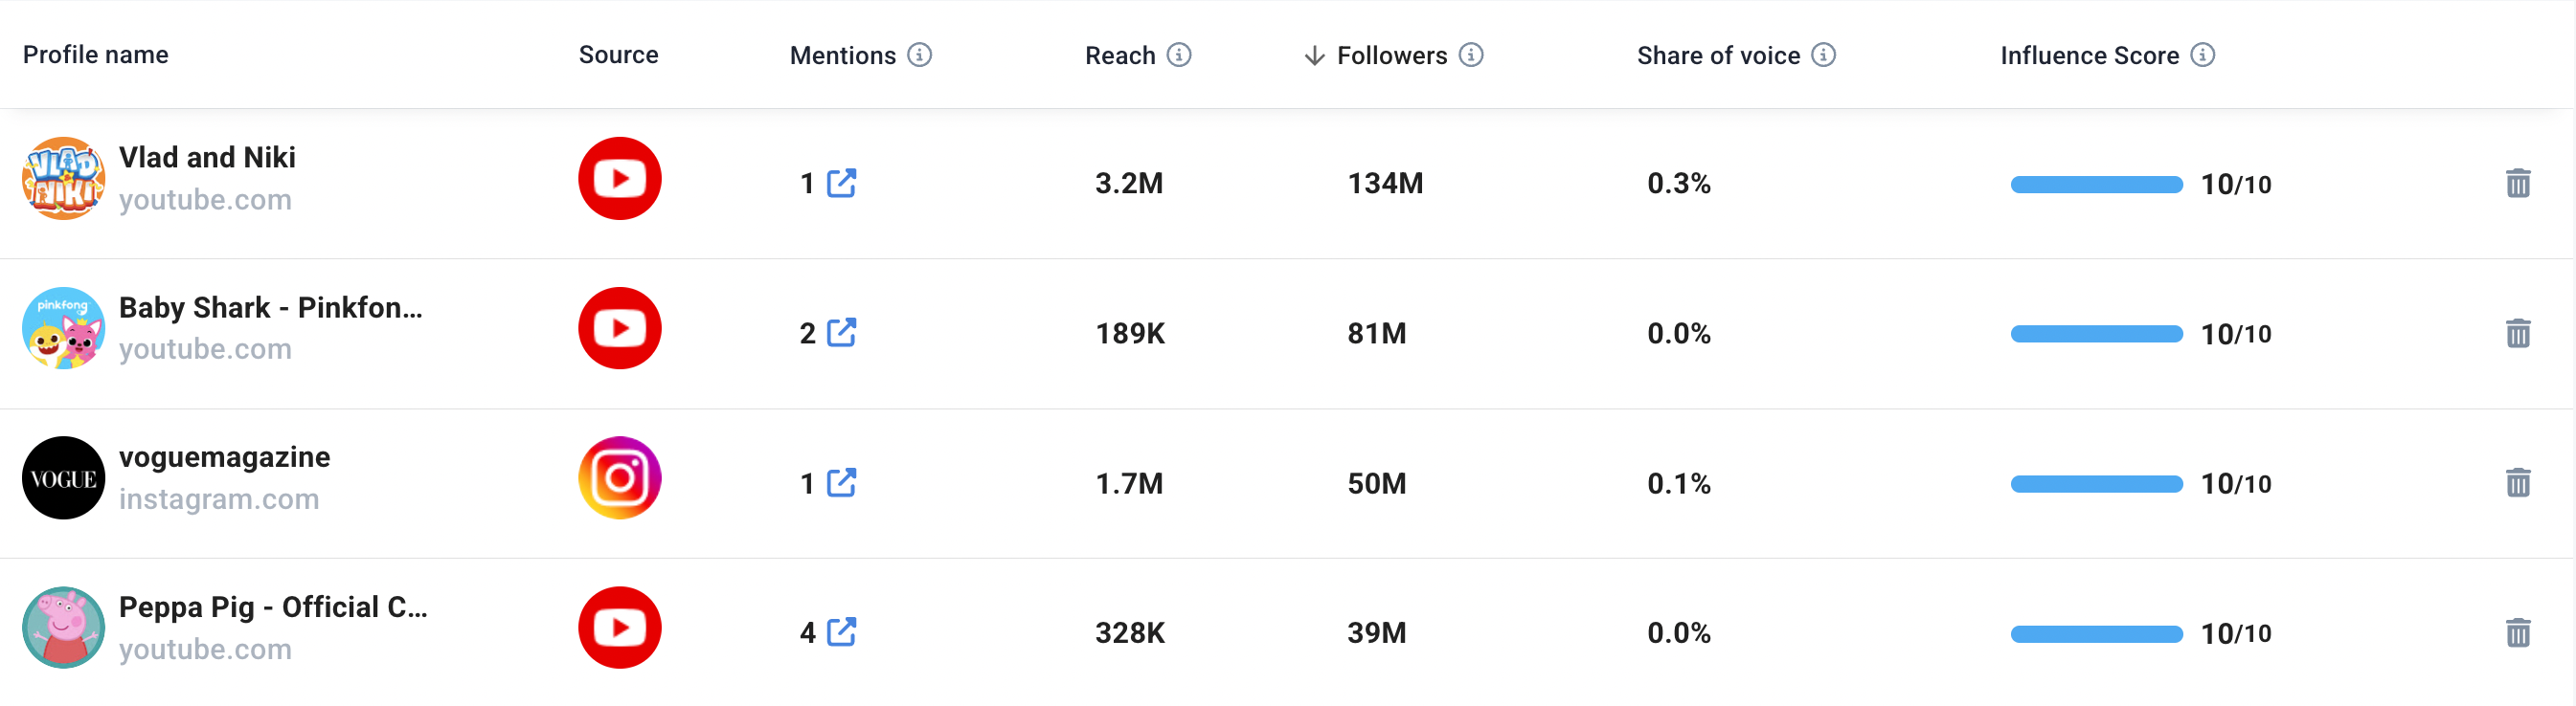Delete the Baby Shark Pinkfong row
This screenshot has height=706, width=2576.
coord(2517,333)
